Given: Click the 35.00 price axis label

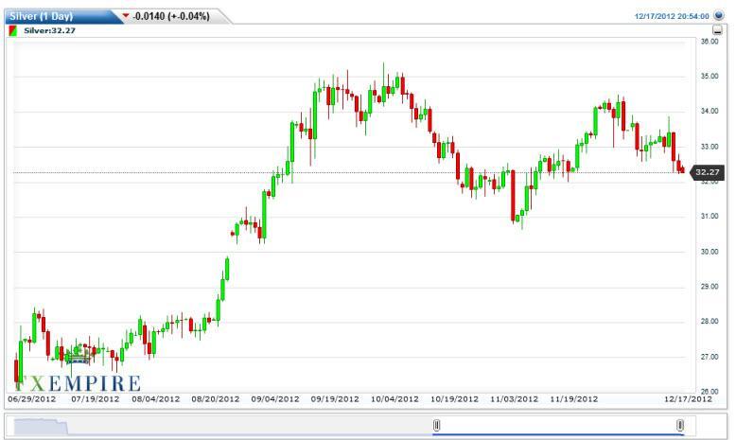Looking at the screenshot, I should click(710, 77).
